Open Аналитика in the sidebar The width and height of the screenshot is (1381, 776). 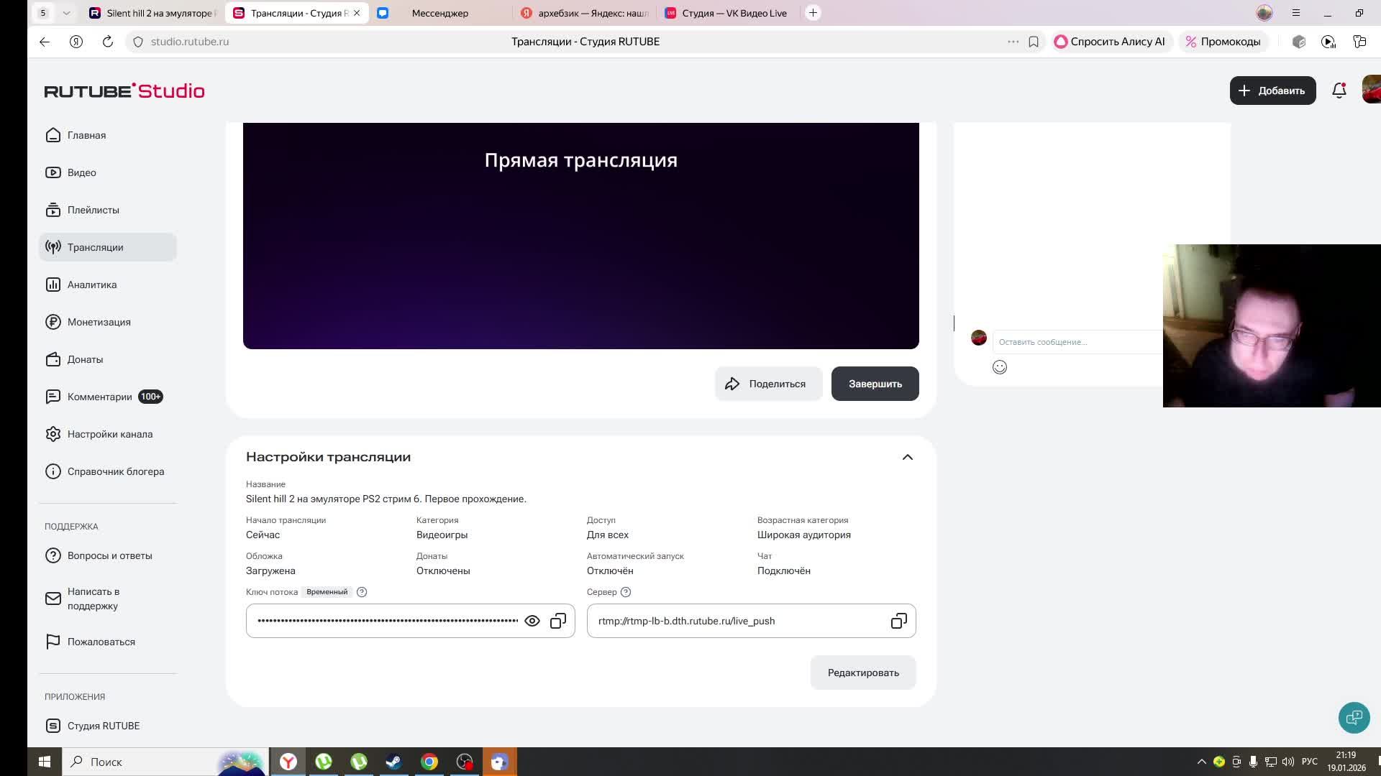coord(92,285)
